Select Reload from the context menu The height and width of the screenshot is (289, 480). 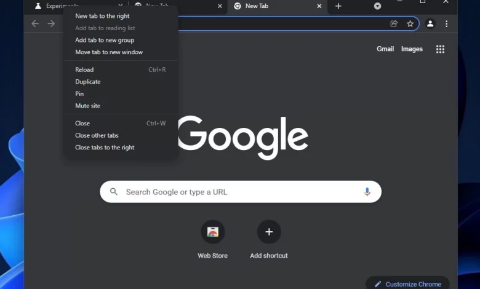click(121, 69)
